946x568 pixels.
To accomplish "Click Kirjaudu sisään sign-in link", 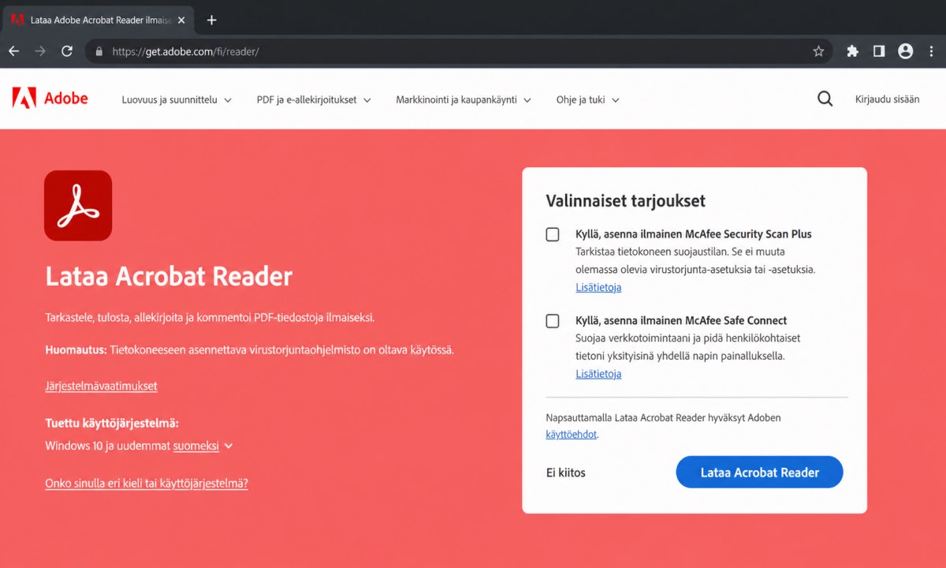I will (887, 99).
